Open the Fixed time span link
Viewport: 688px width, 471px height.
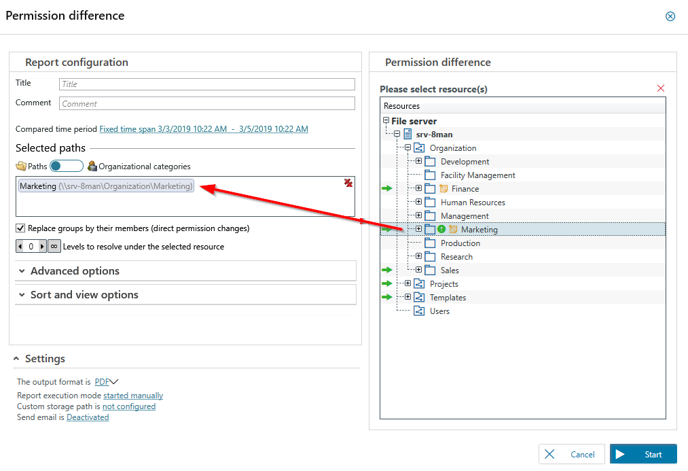tap(204, 129)
